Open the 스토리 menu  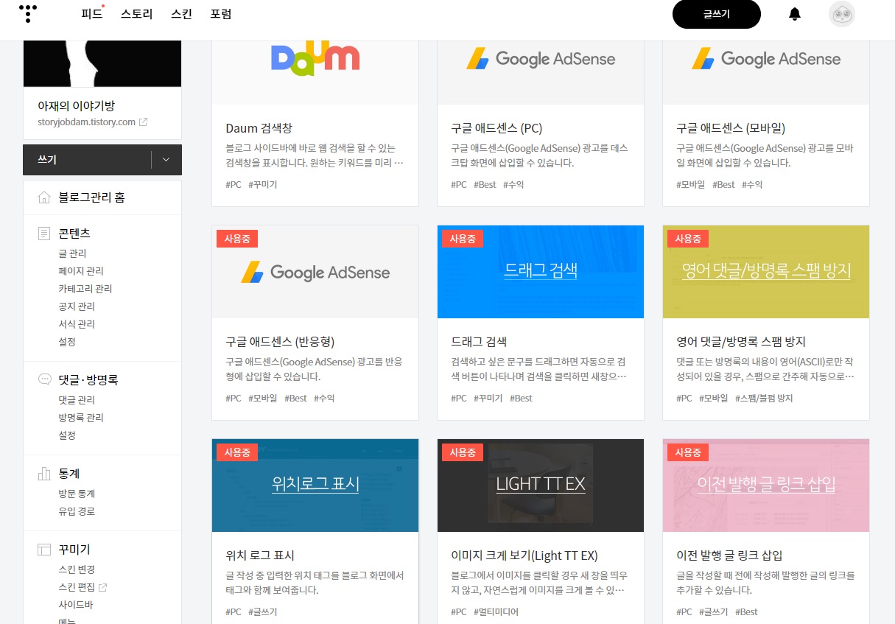[x=136, y=13]
